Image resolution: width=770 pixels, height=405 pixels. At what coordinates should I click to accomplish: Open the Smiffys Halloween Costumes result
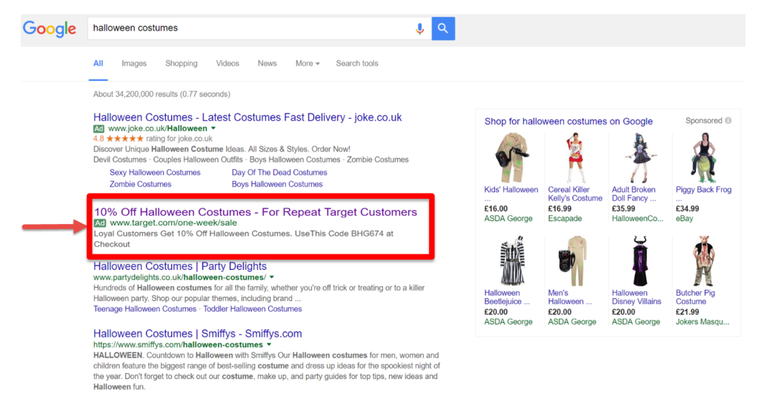197,334
